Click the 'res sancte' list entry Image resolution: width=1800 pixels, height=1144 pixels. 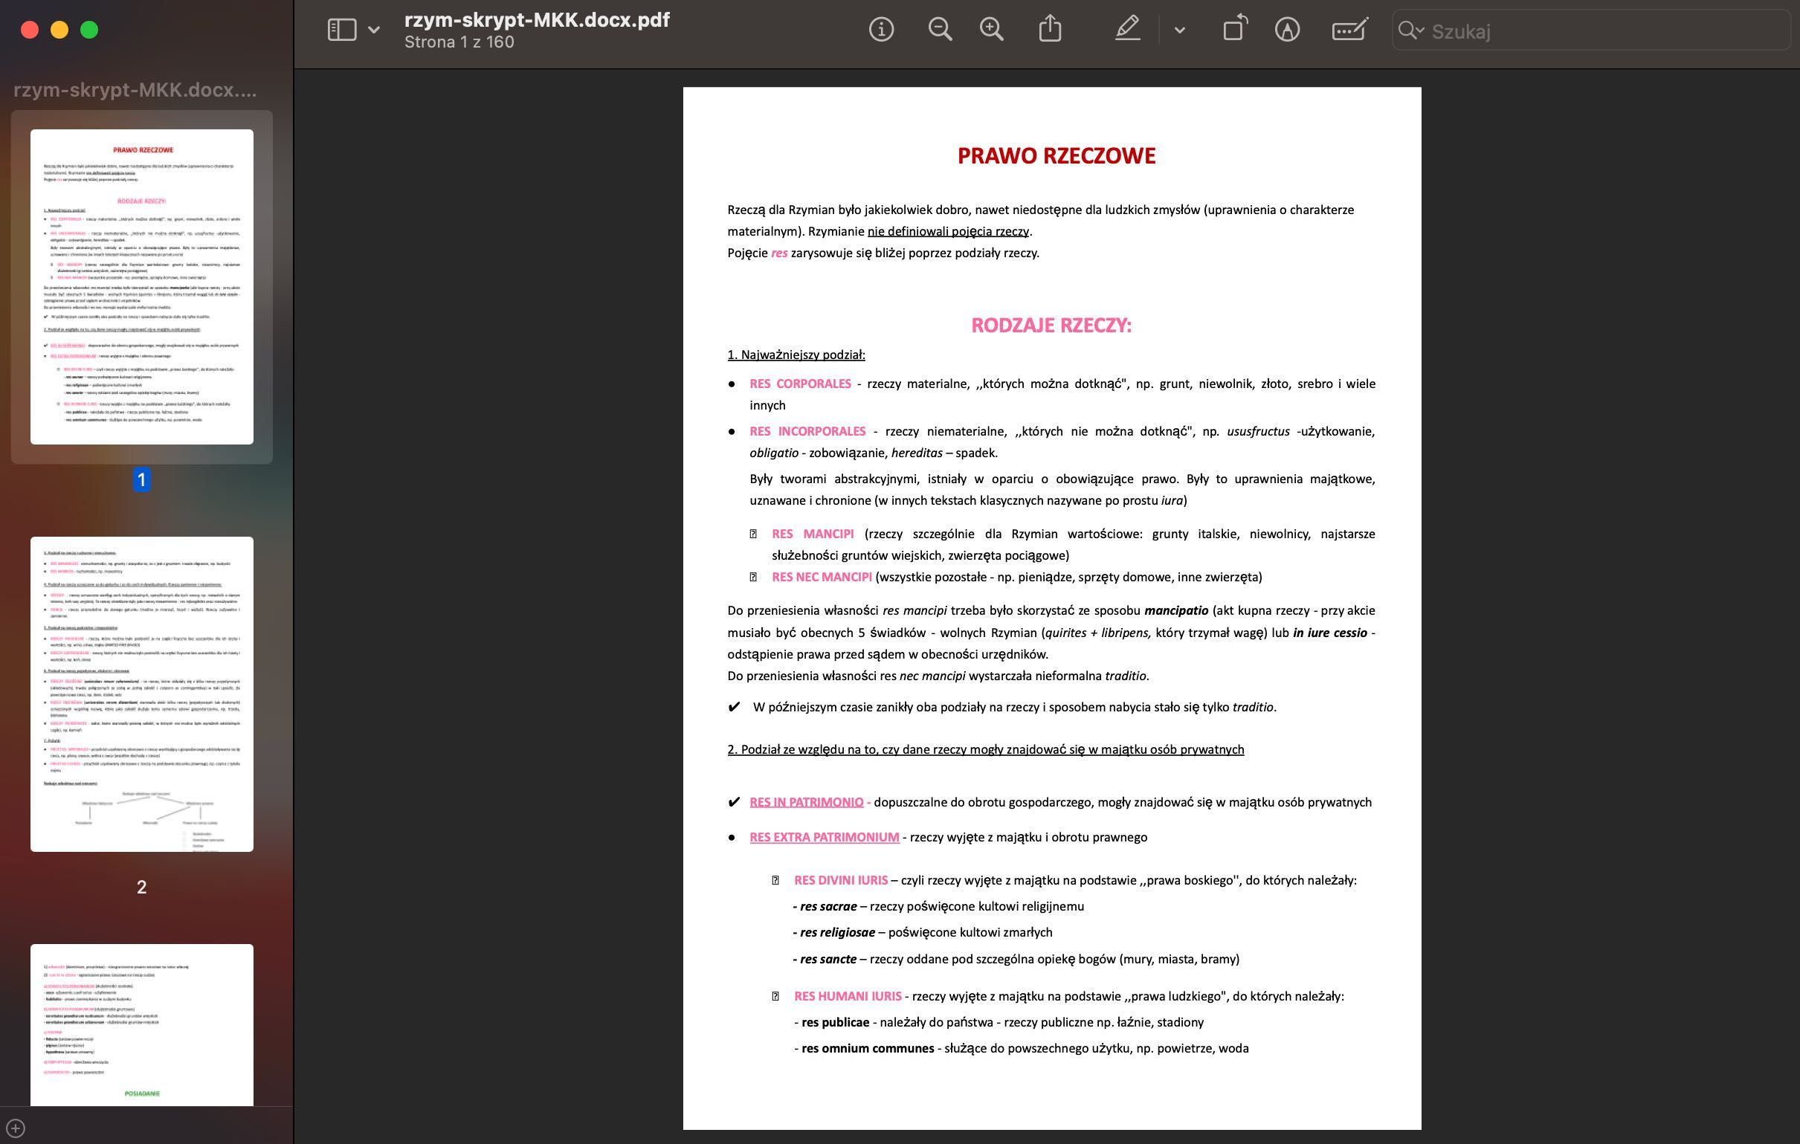828,960
